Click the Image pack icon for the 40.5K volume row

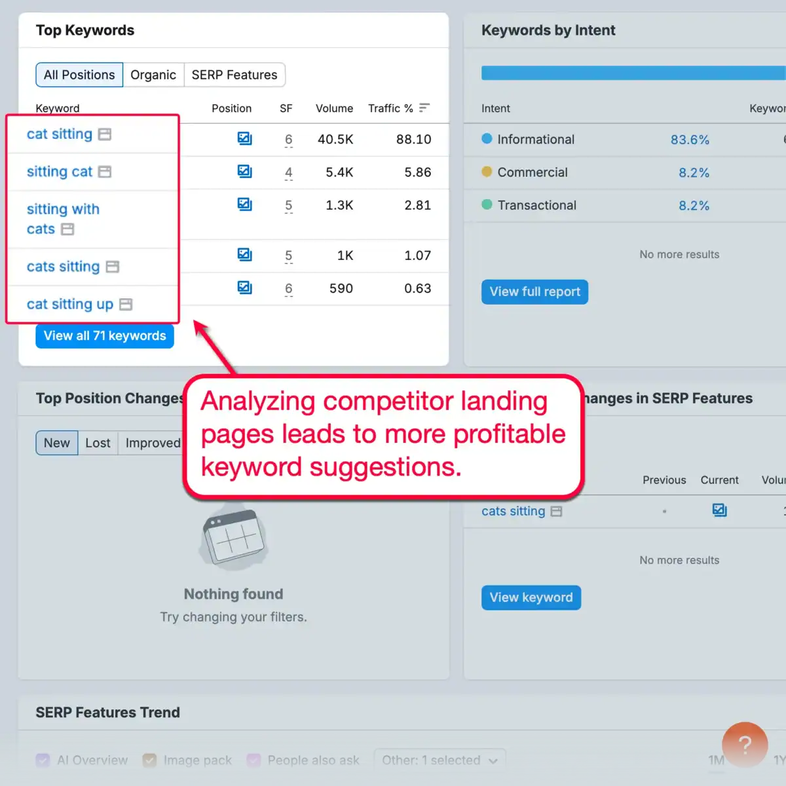(244, 139)
